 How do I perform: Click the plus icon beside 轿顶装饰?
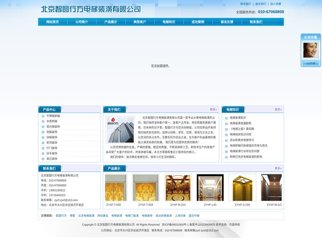click(43, 143)
